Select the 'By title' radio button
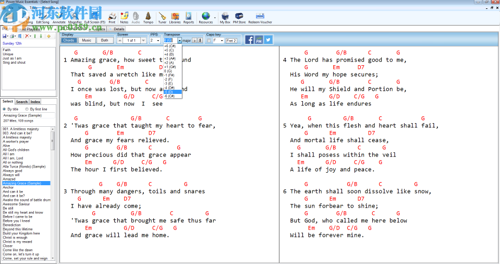The height and width of the screenshot is (264, 500). click(x=5, y=109)
